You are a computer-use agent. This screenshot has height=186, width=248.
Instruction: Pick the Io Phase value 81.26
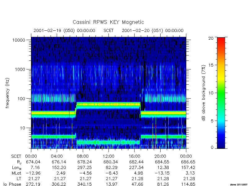click(x=163, y=184)
